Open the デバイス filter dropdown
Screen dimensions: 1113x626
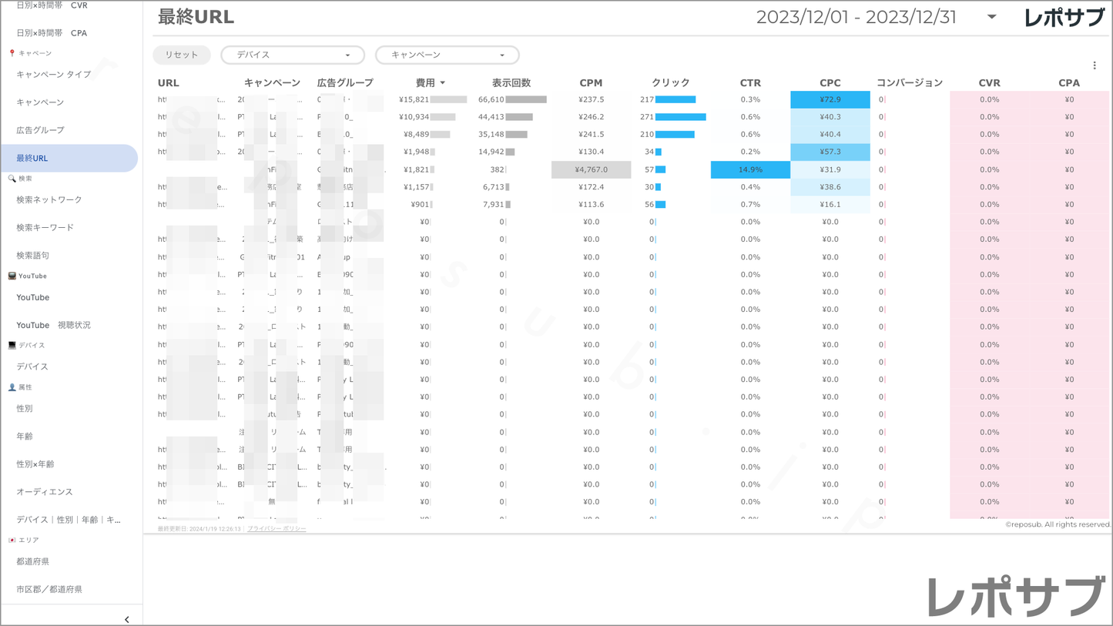(292, 55)
